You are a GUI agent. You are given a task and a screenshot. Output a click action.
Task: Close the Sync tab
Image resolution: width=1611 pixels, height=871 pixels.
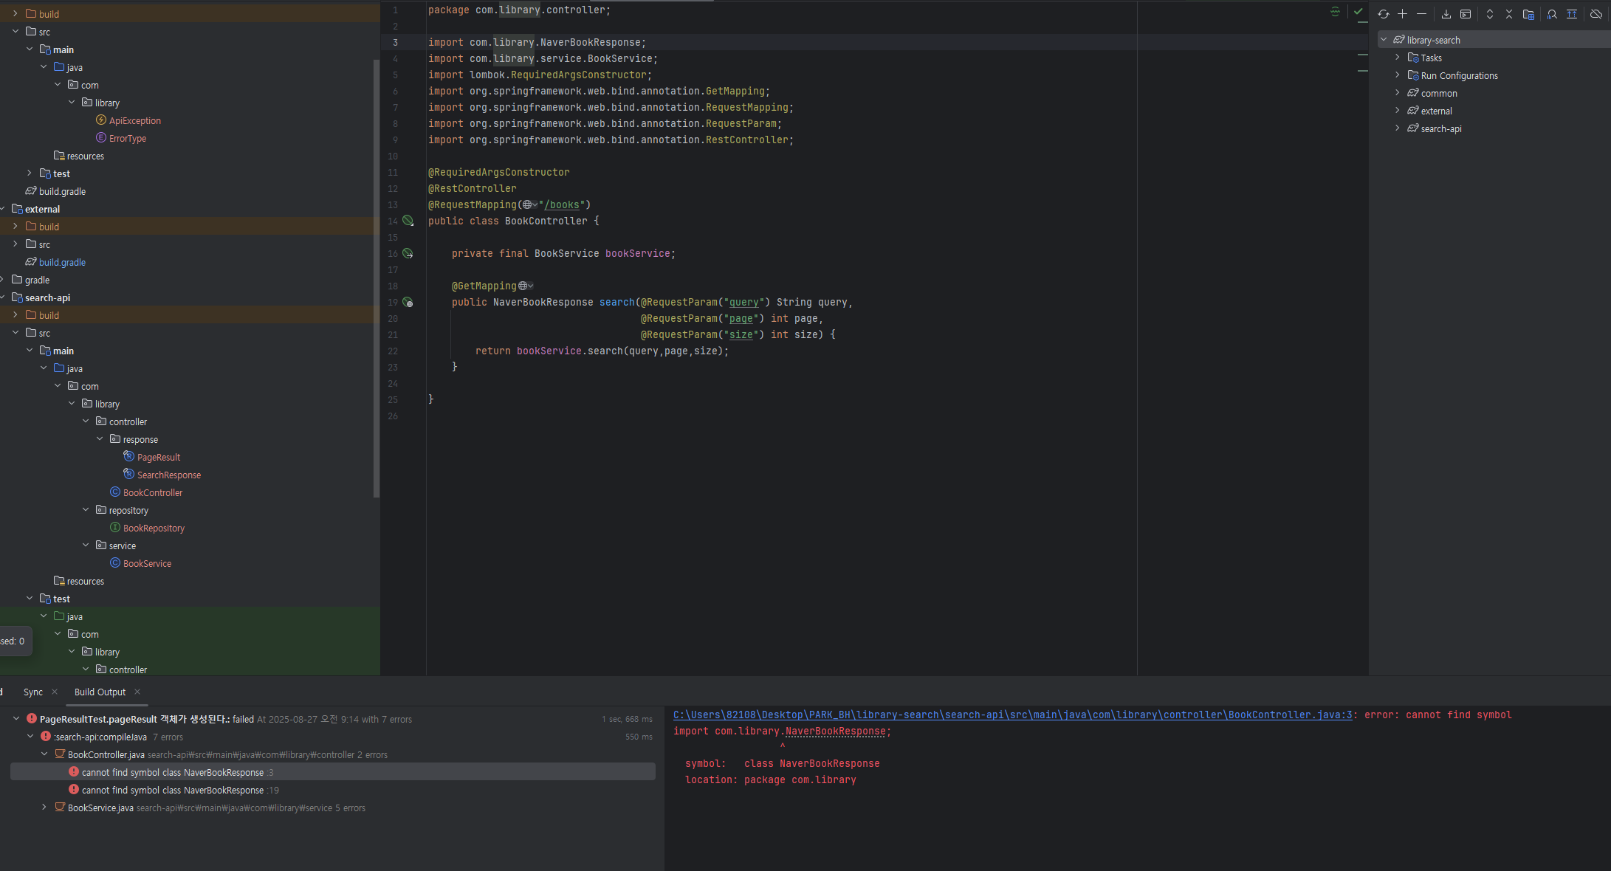55,692
